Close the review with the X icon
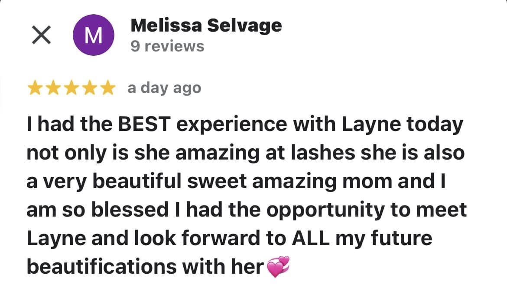Image resolution: width=507 pixels, height=294 pixels. coord(42,35)
